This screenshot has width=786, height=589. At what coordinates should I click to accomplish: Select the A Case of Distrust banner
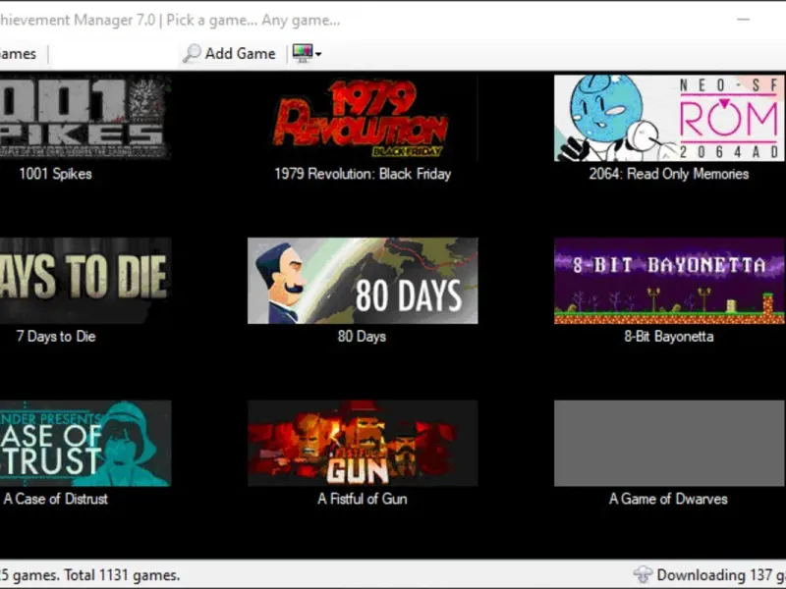(x=85, y=443)
